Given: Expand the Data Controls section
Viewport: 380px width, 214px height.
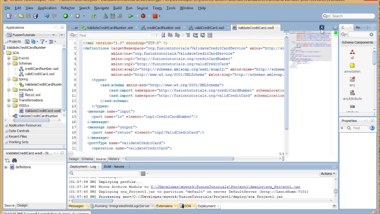Looking at the screenshot, I should (6, 131).
